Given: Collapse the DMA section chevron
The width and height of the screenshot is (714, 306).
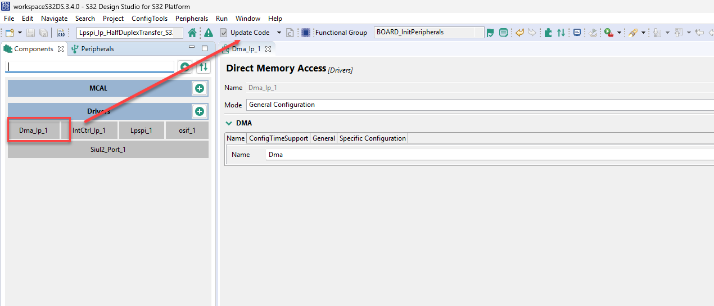Looking at the screenshot, I should [229, 123].
